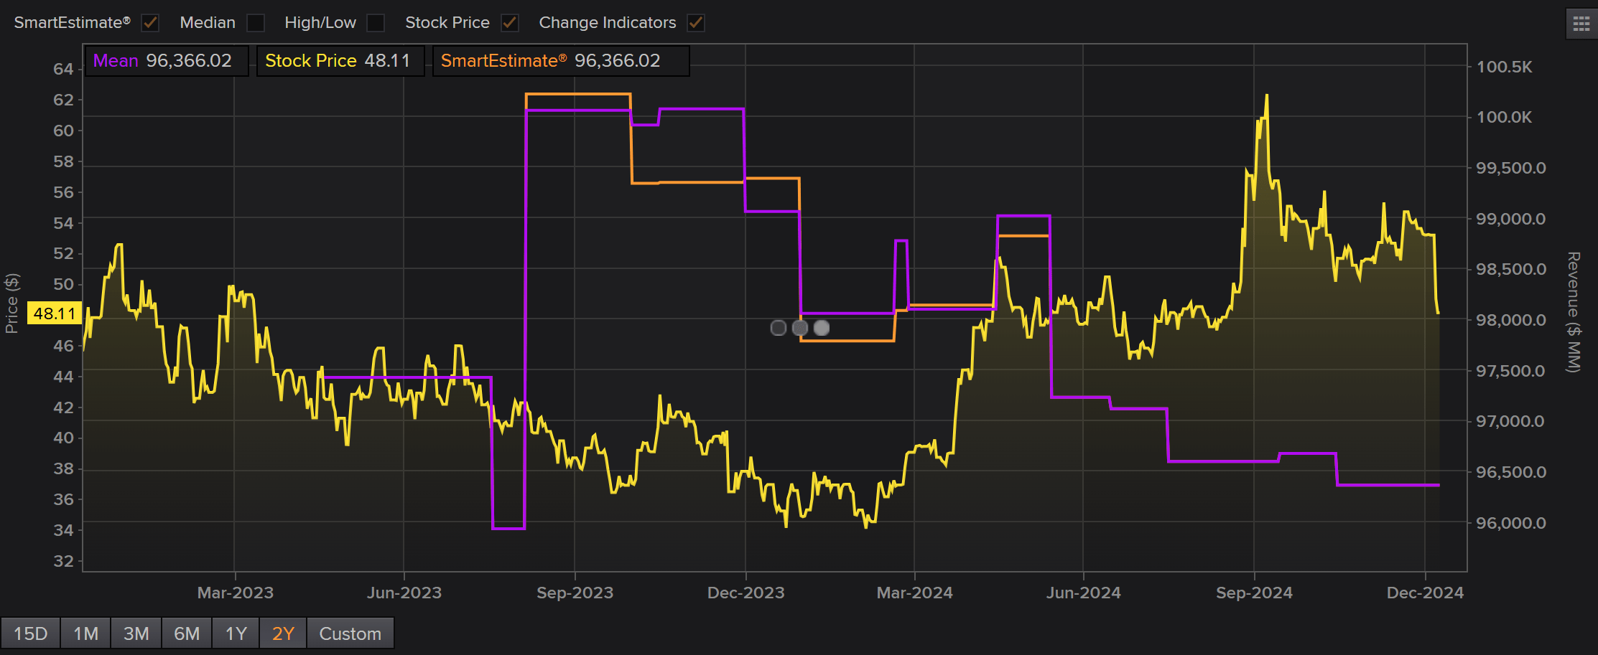Image resolution: width=1598 pixels, height=655 pixels.
Task: Click the yellow 48.11 price axis marker
Action: click(x=55, y=314)
